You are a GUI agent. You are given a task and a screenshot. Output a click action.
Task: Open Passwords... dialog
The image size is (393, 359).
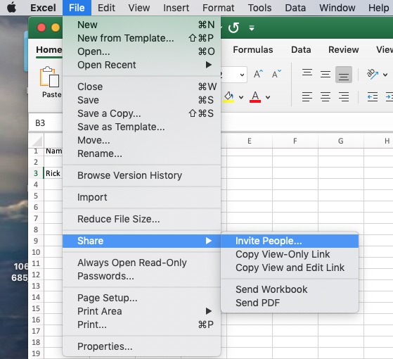click(x=141, y=276)
